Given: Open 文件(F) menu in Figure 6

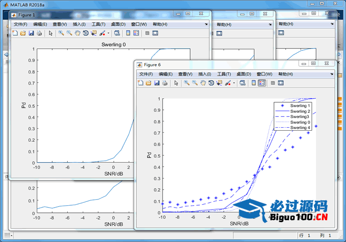Looking at the screenshot, I should pos(146,74).
